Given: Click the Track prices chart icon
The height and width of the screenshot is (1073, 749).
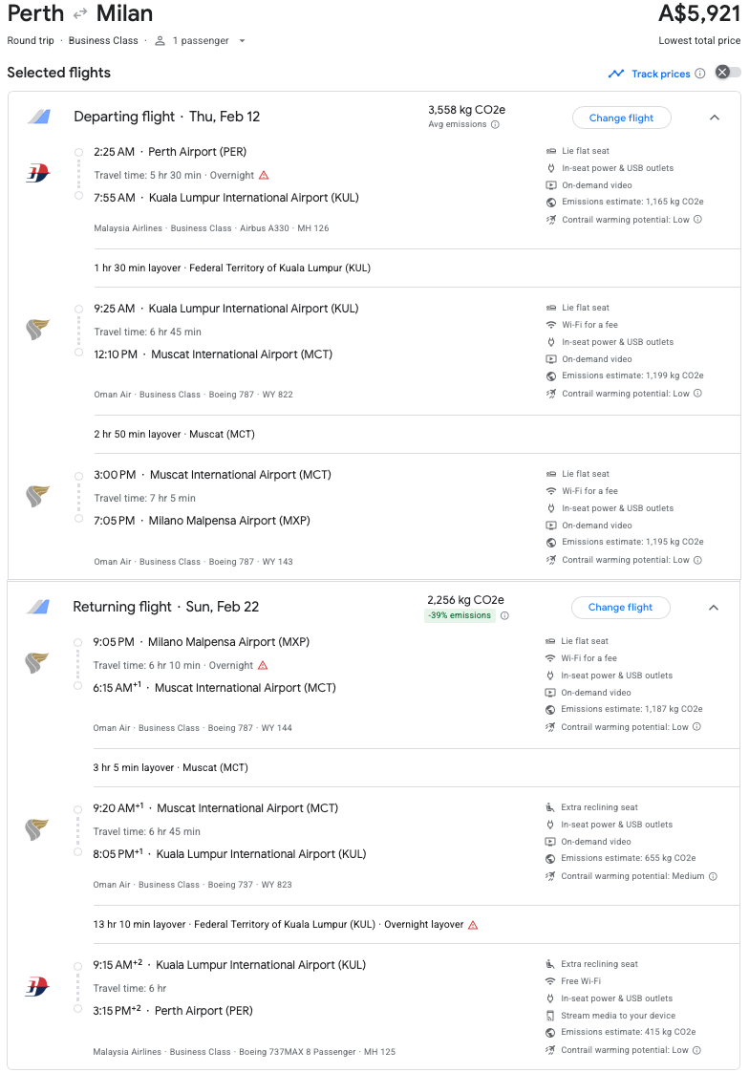Looking at the screenshot, I should pyautogui.click(x=616, y=74).
